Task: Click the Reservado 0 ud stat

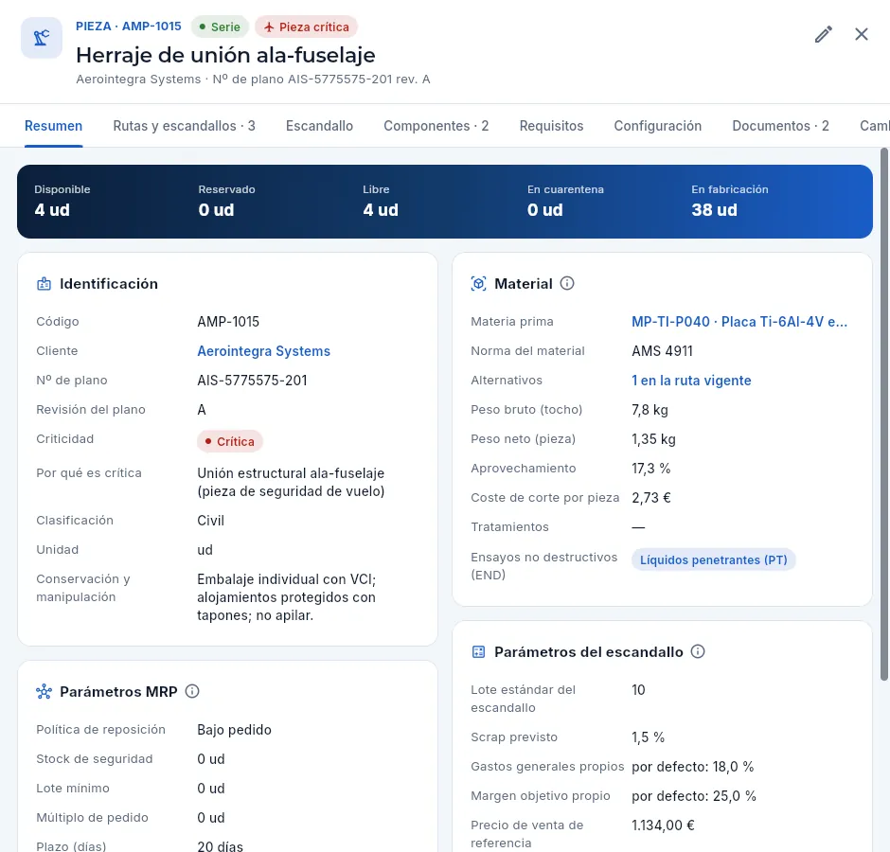Action: coord(226,202)
